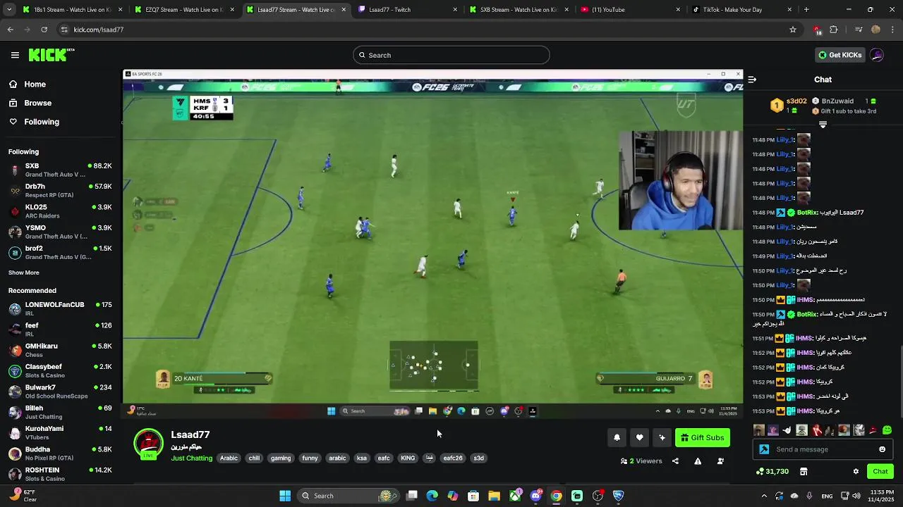This screenshot has height=507, width=903.
Task: Open the Kick shop store icon
Action: pyautogui.click(x=803, y=471)
